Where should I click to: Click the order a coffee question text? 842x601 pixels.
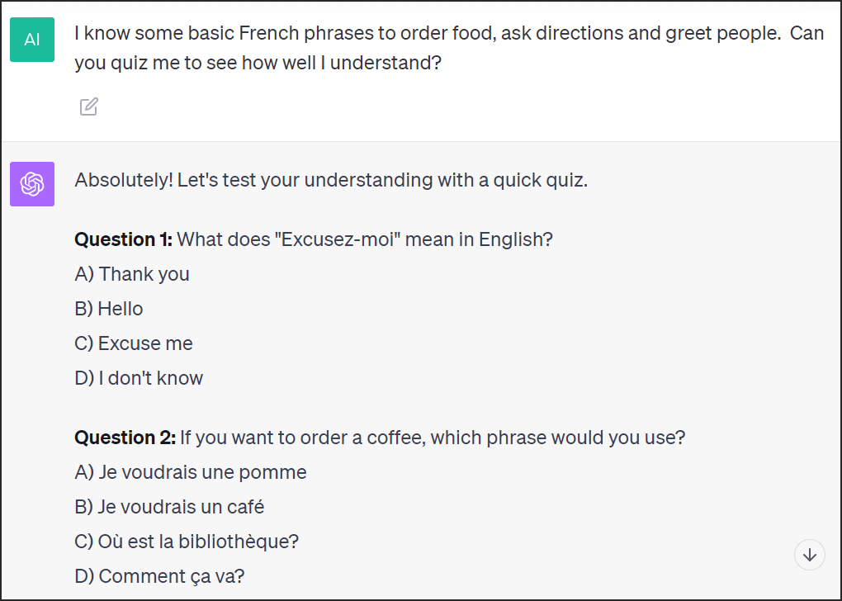(x=433, y=438)
